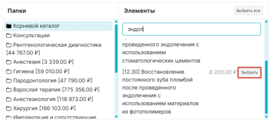Focus the search field containing эндол
Screen dimensions: 271x121
click(x=191, y=29)
